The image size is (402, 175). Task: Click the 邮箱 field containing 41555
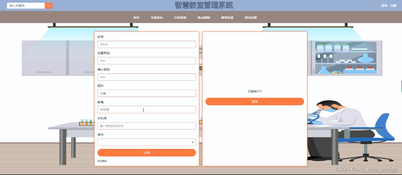[146, 110]
